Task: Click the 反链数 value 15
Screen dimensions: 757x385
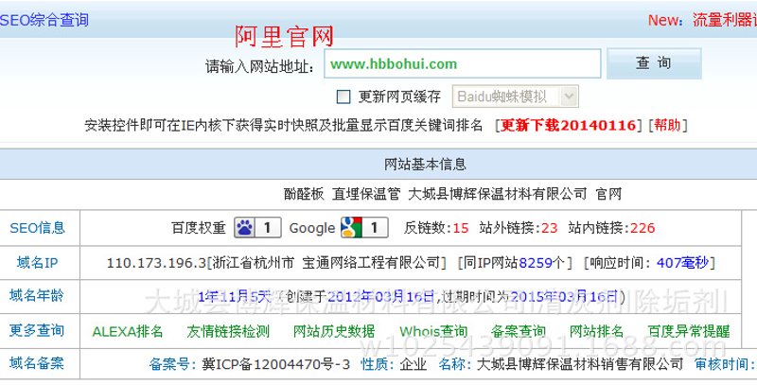Action: click(461, 228)
